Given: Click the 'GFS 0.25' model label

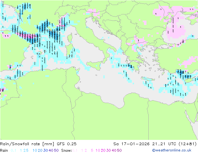Looking at the screenshot, I should coord(67,144).
